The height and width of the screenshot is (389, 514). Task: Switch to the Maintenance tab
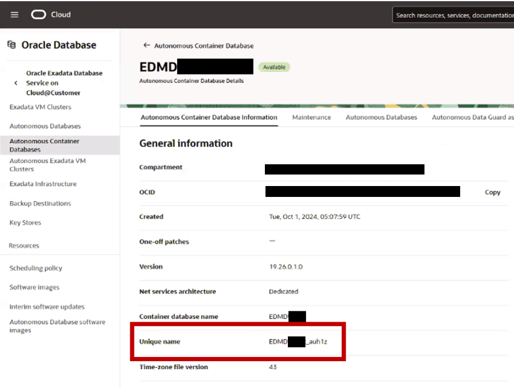312,117
